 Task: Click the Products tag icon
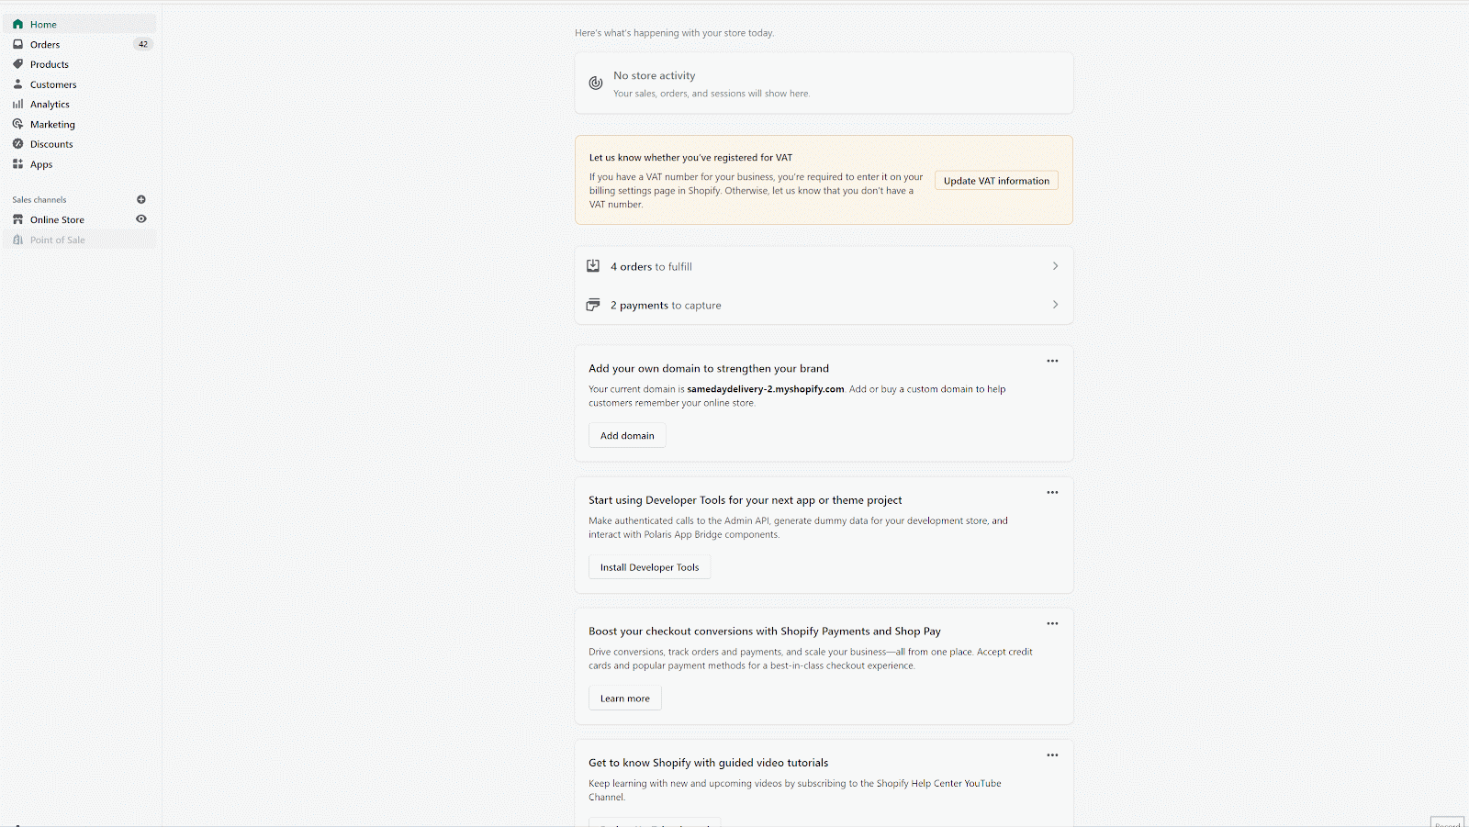17,64
